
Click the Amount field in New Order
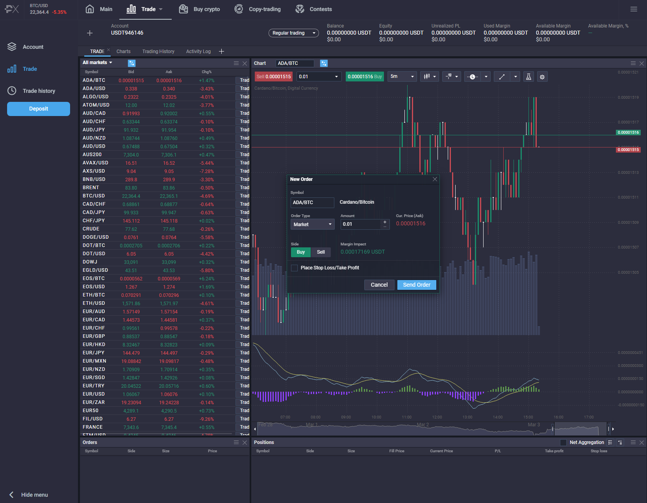(361, 224)
